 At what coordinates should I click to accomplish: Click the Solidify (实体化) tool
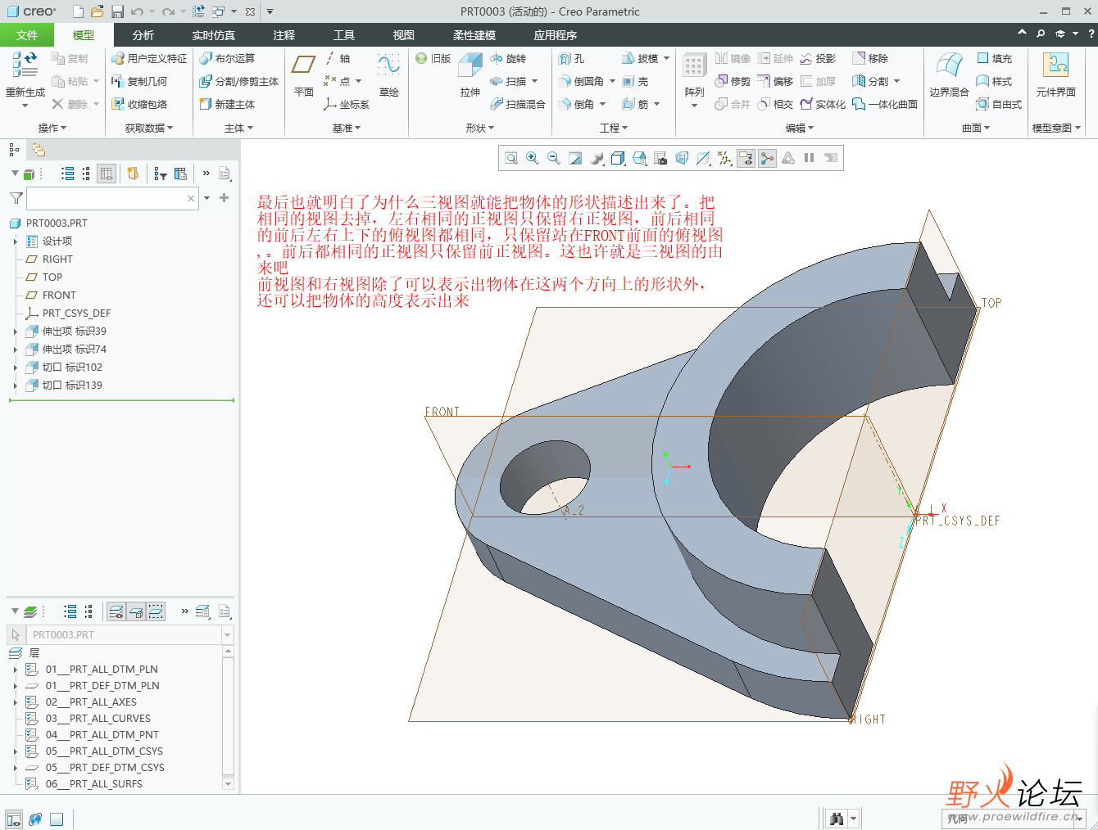[x=823, y=104]
